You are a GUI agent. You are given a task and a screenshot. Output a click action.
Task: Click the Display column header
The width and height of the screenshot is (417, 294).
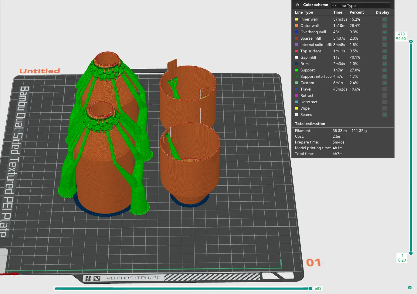click(382, 12)
